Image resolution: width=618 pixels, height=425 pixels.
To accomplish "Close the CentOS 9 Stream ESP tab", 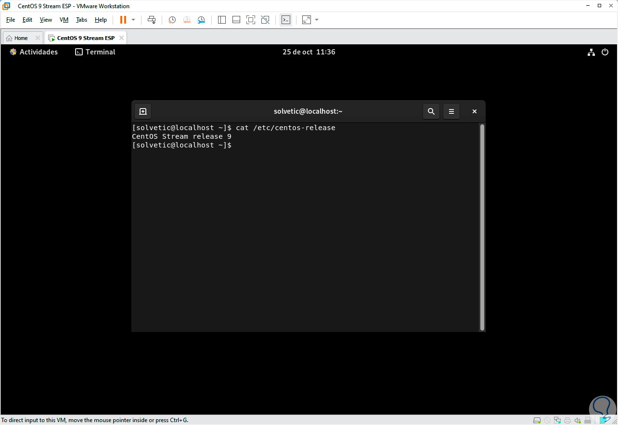I will (121, 38).
